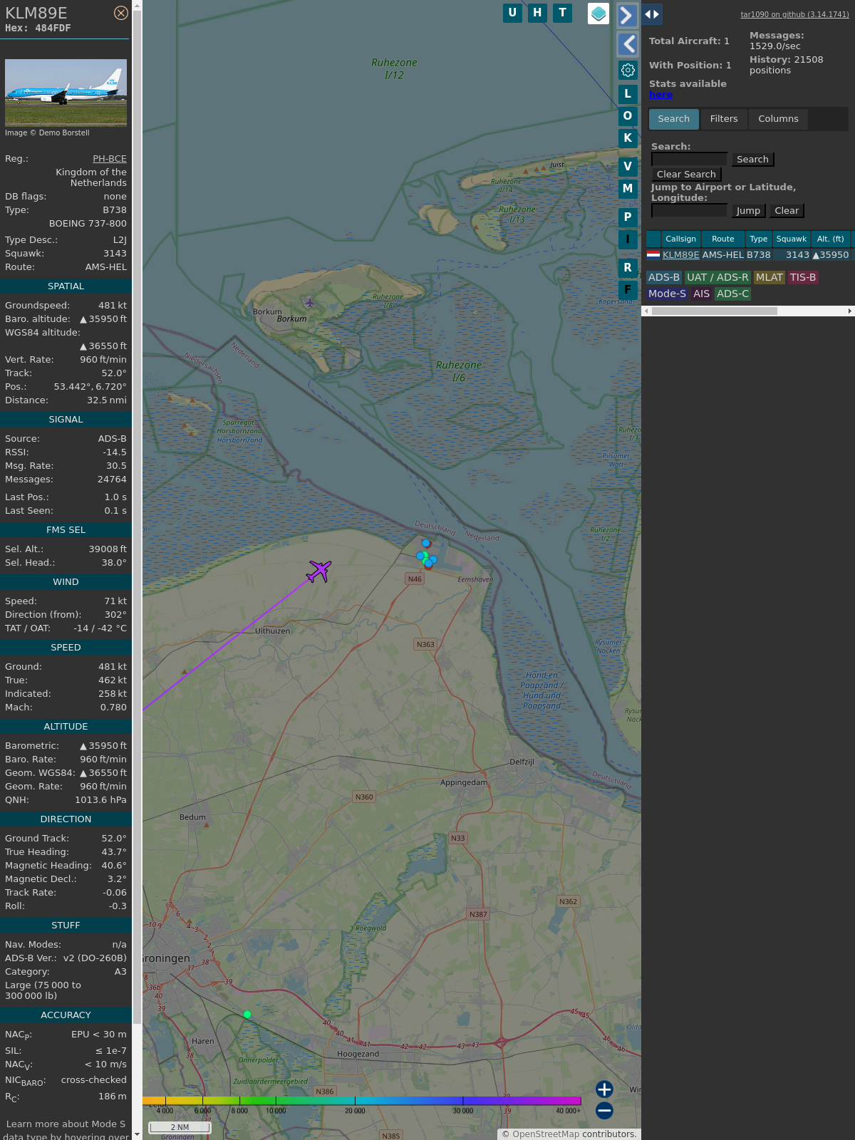Click the altitude color legend bar
The width and height of the screenshot is (855, 1140).
(362, 1101)
